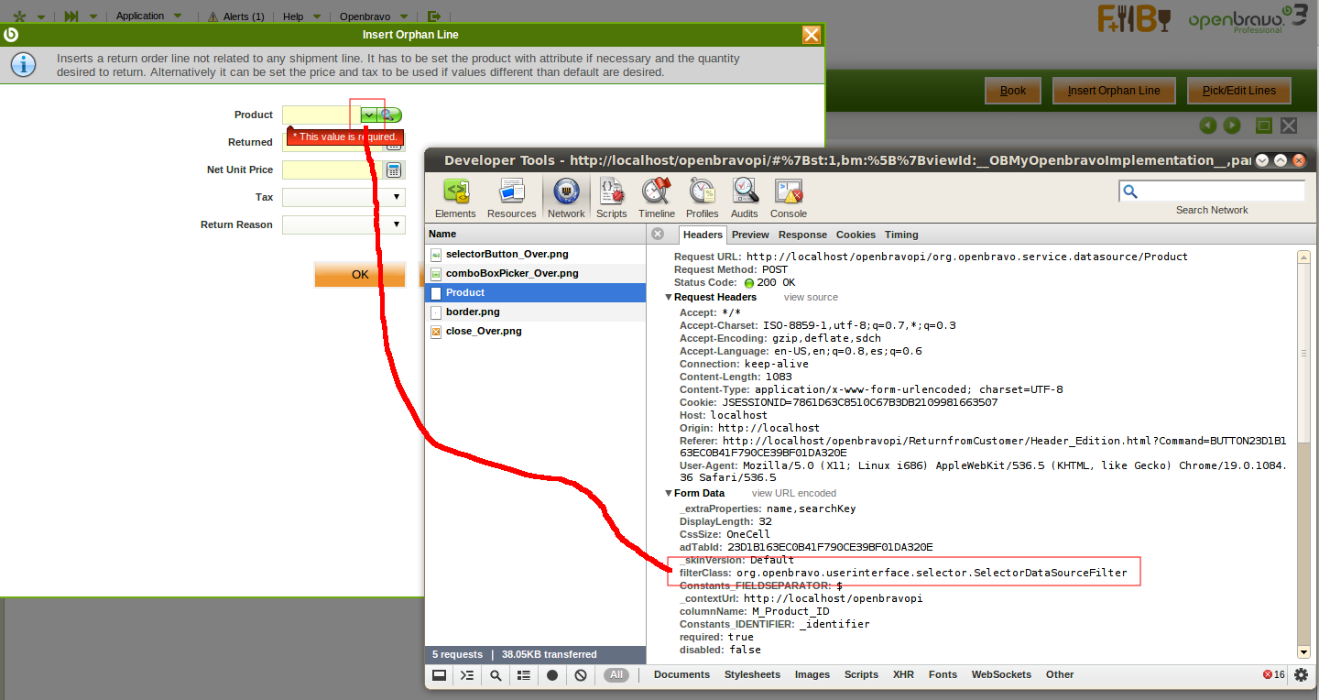The width and height of the screenshot is (1319, 700).
Task: Open the Console panel
Action: click(789, 198)
